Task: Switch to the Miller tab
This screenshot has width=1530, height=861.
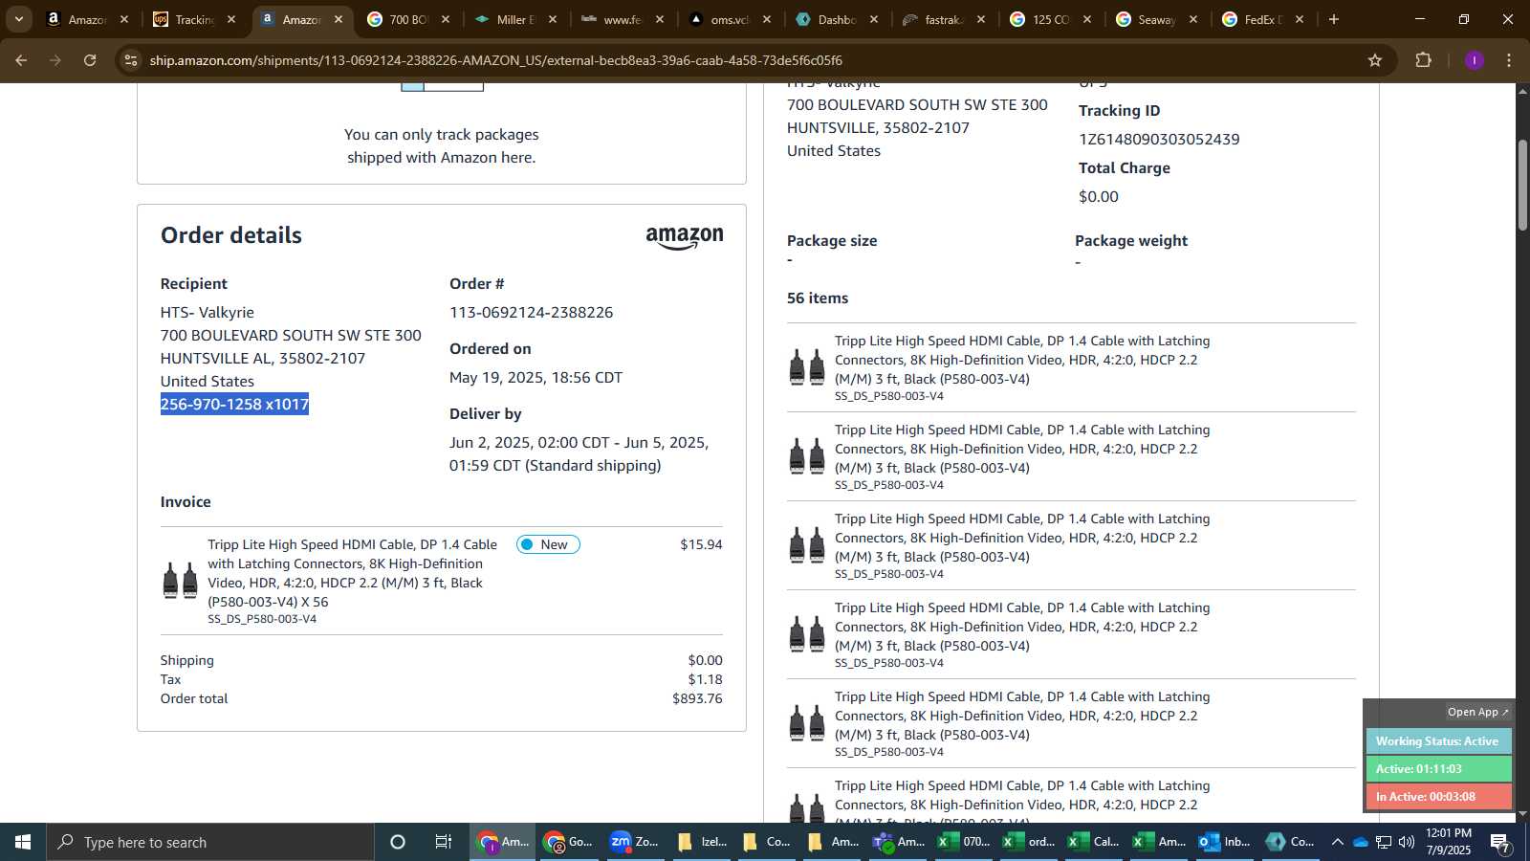Action: 515,19
